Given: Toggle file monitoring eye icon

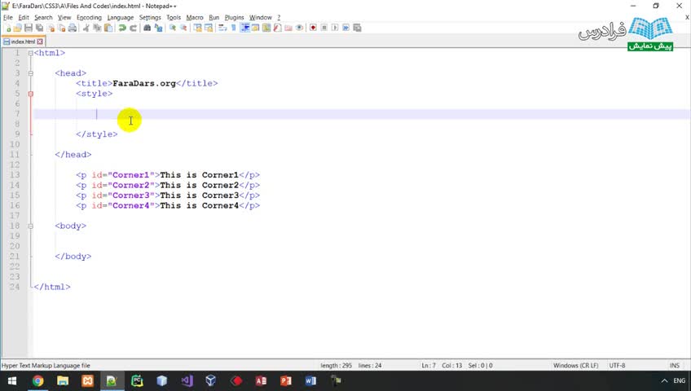Looking at the screenshot, I should pos(299,28).
